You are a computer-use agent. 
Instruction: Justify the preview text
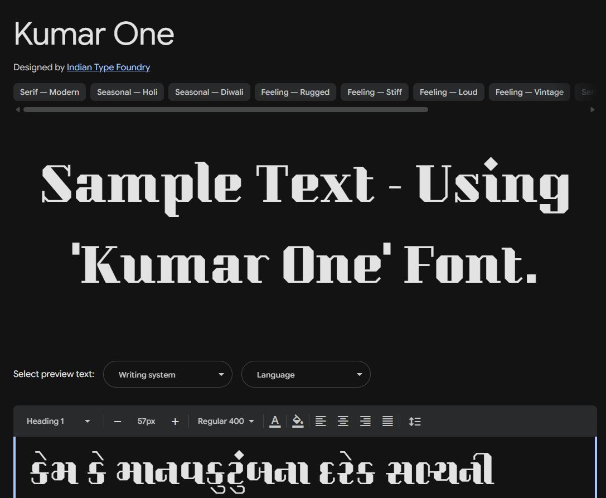387,421
